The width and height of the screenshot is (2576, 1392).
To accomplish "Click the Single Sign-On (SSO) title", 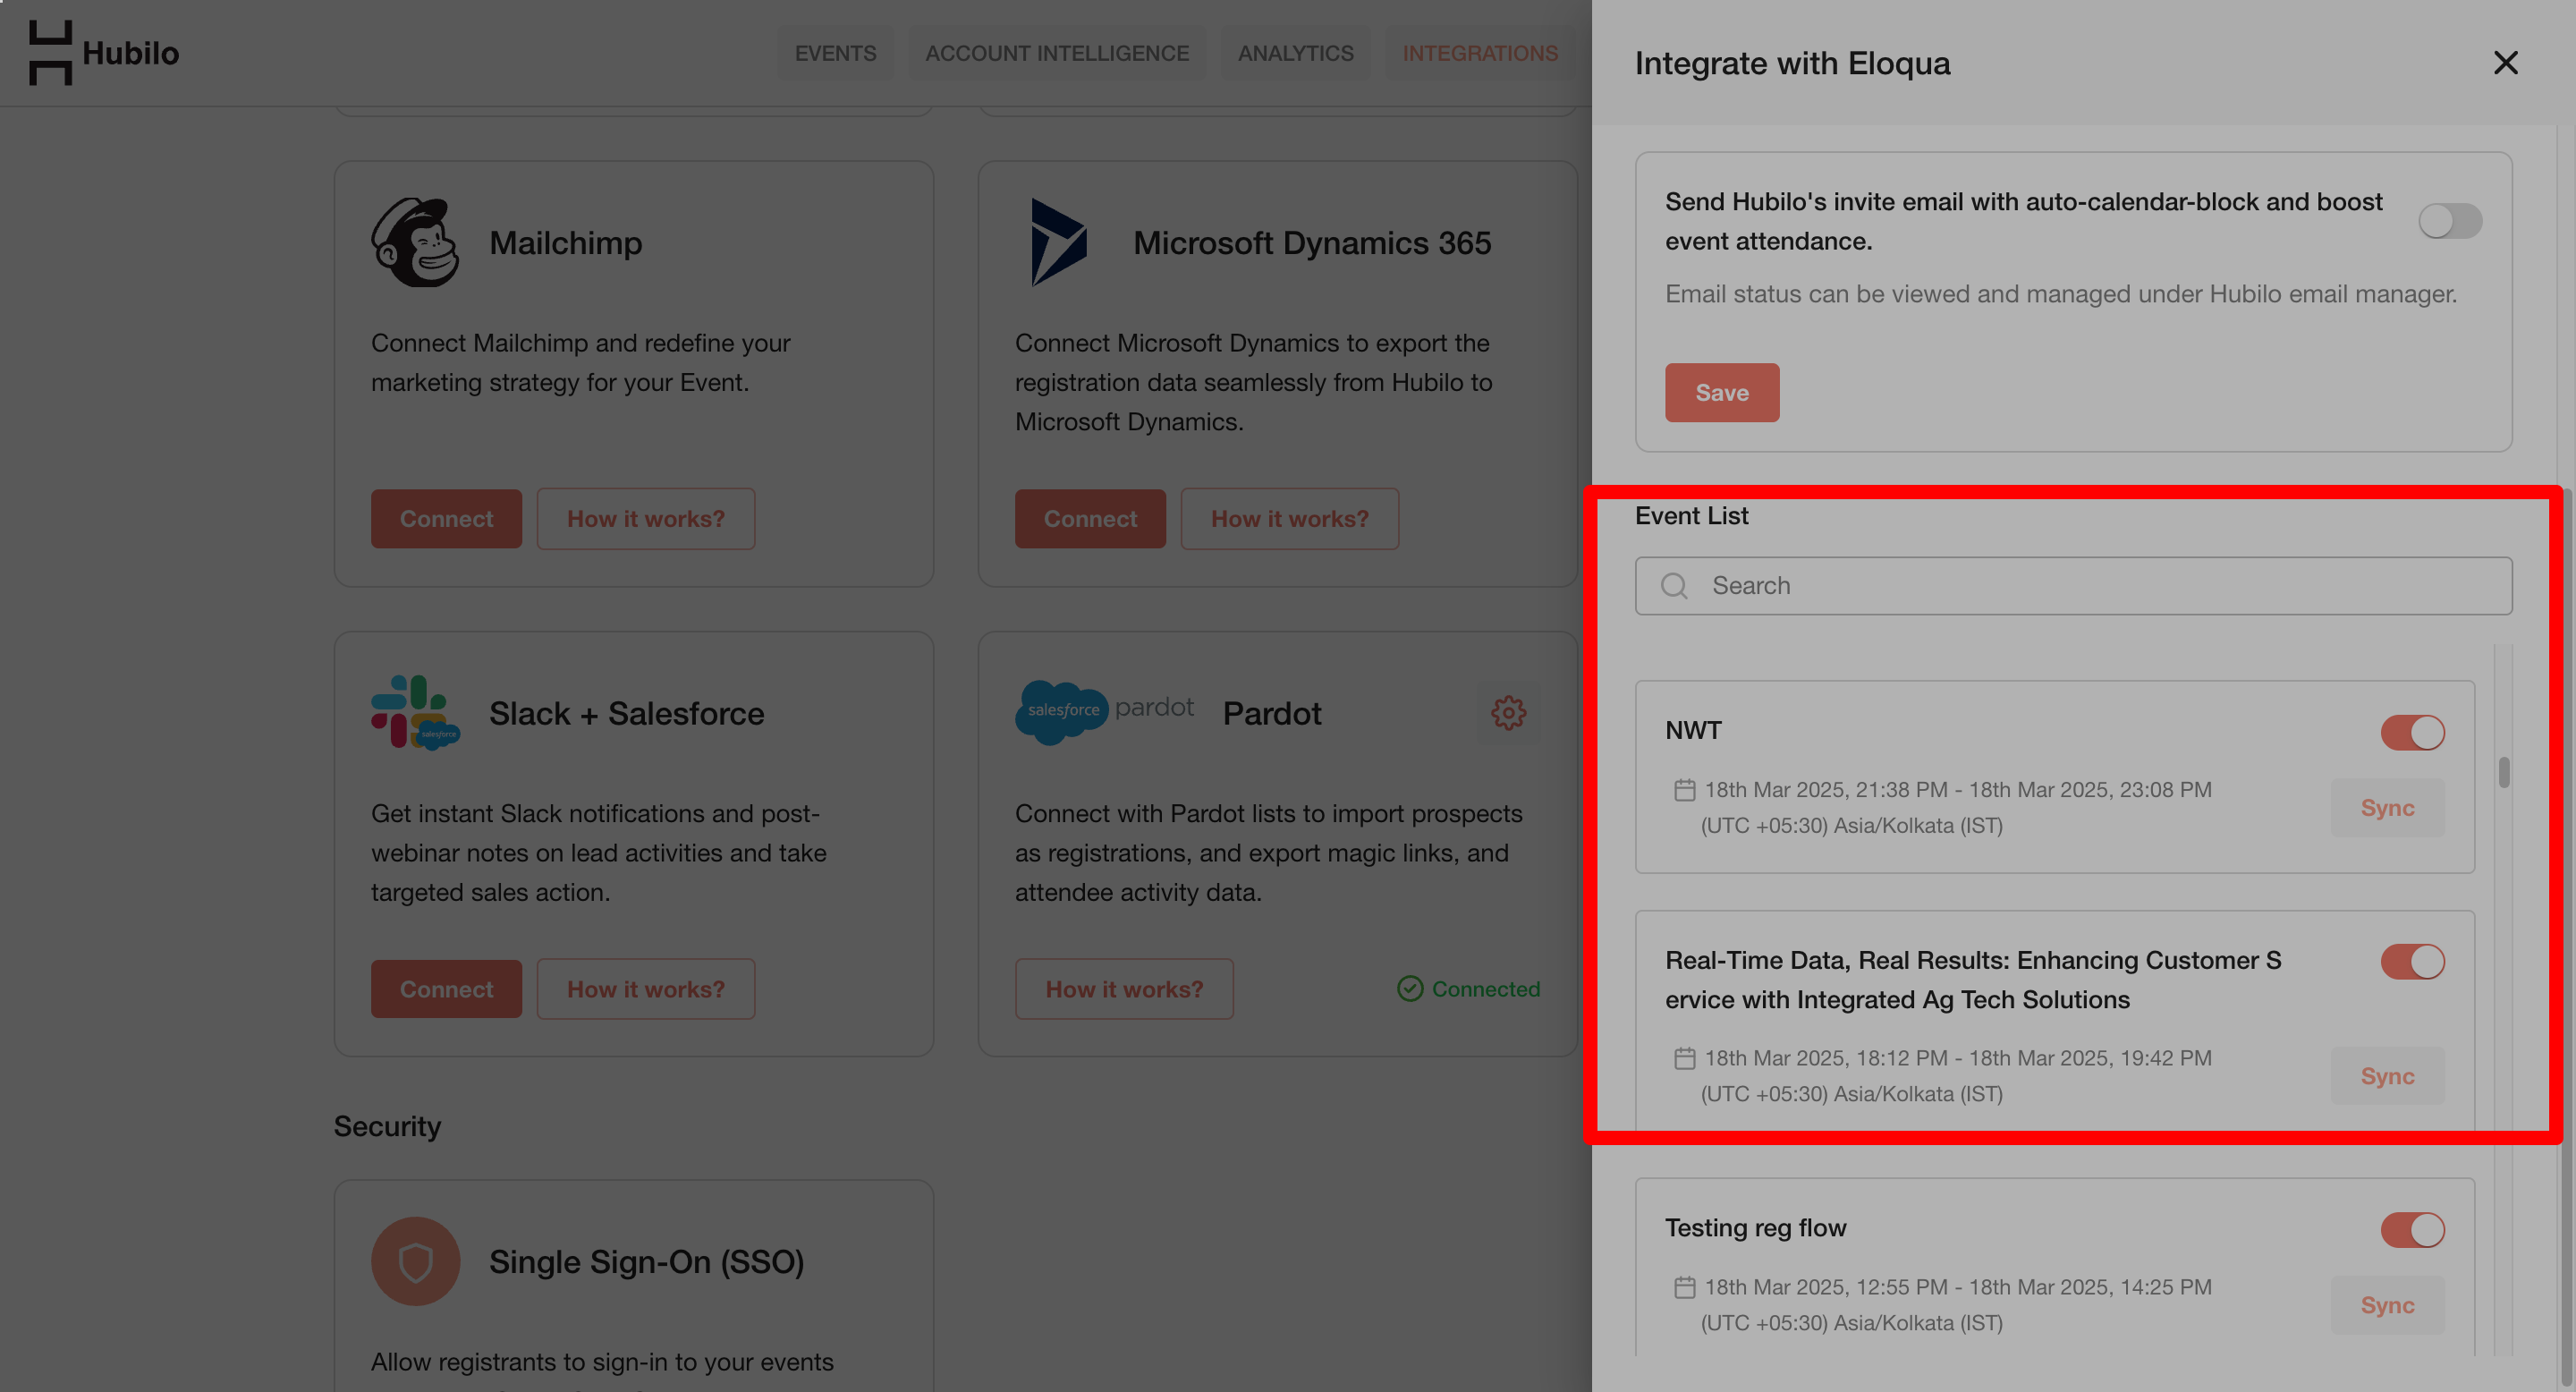I will point(646,1262).
